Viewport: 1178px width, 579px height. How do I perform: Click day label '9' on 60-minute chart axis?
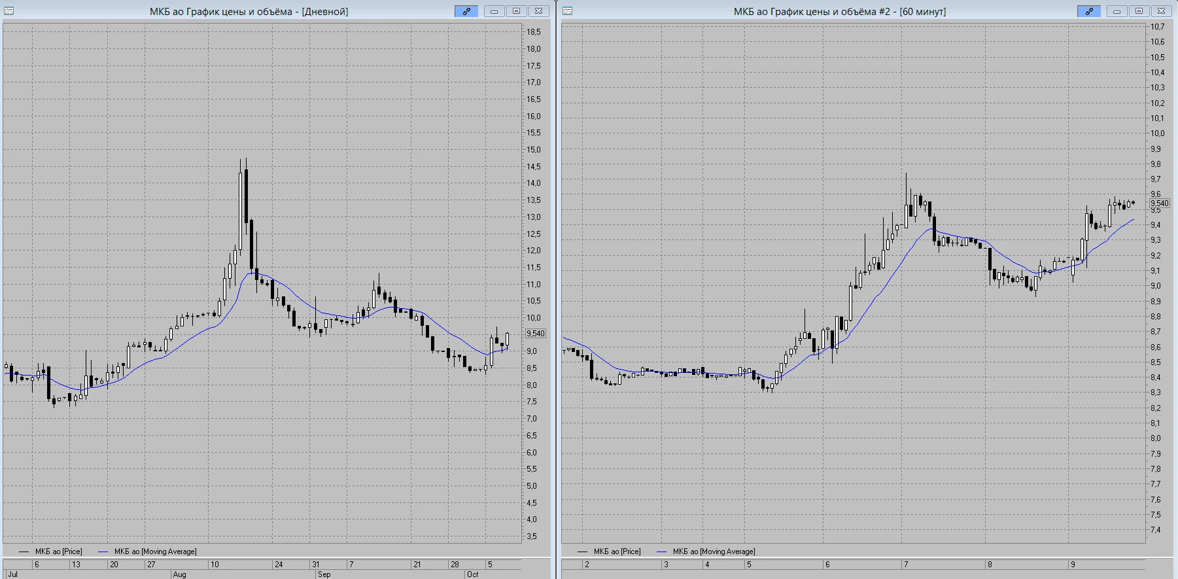click(x=1073, y=565)
